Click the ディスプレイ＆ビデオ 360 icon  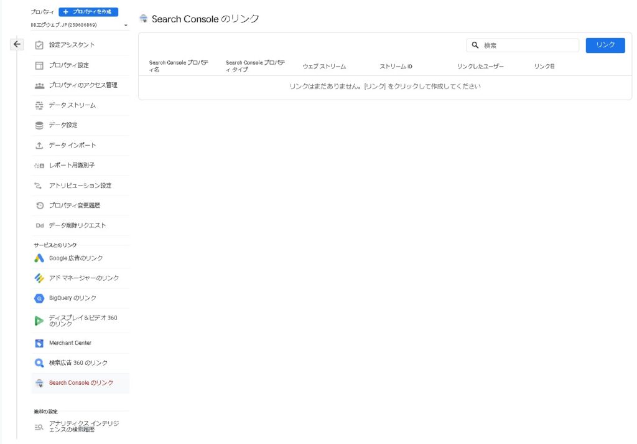click(x=39, y=321)
